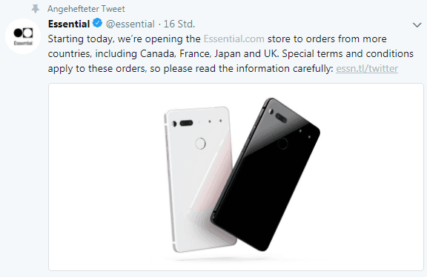Click the phrase Special terms and conditions
Screen dimensions: 427x277
click(348, 53)
